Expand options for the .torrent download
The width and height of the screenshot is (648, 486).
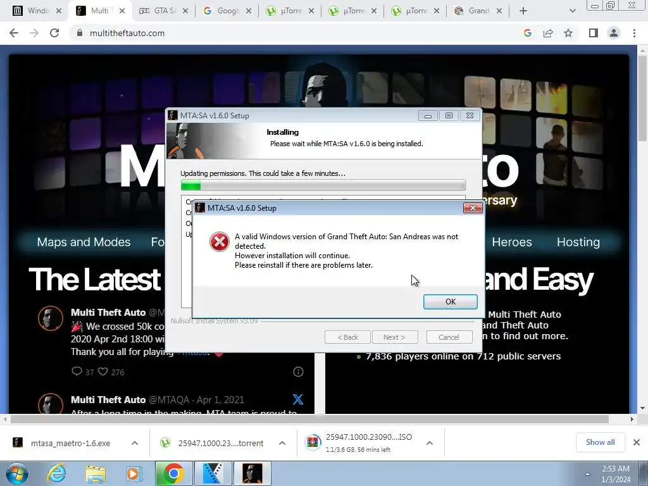point(282,443)
